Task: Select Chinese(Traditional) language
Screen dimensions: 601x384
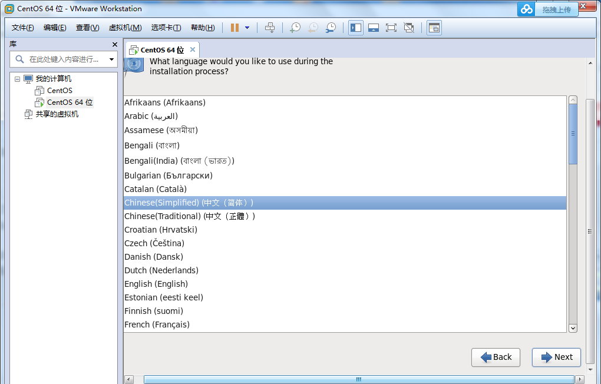Action: pyautogui.click(x=345, y=216)
